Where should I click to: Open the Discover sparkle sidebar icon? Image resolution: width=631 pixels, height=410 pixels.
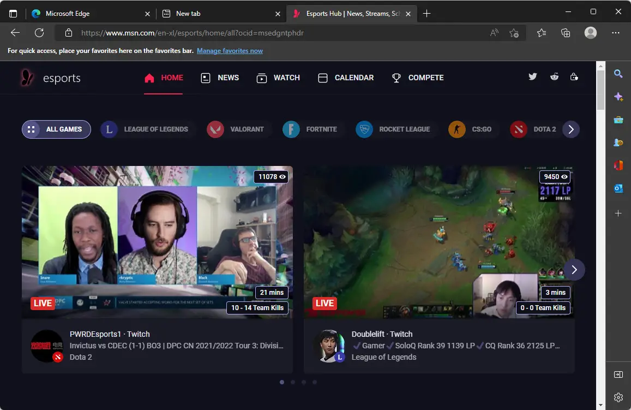pos(618,97)
